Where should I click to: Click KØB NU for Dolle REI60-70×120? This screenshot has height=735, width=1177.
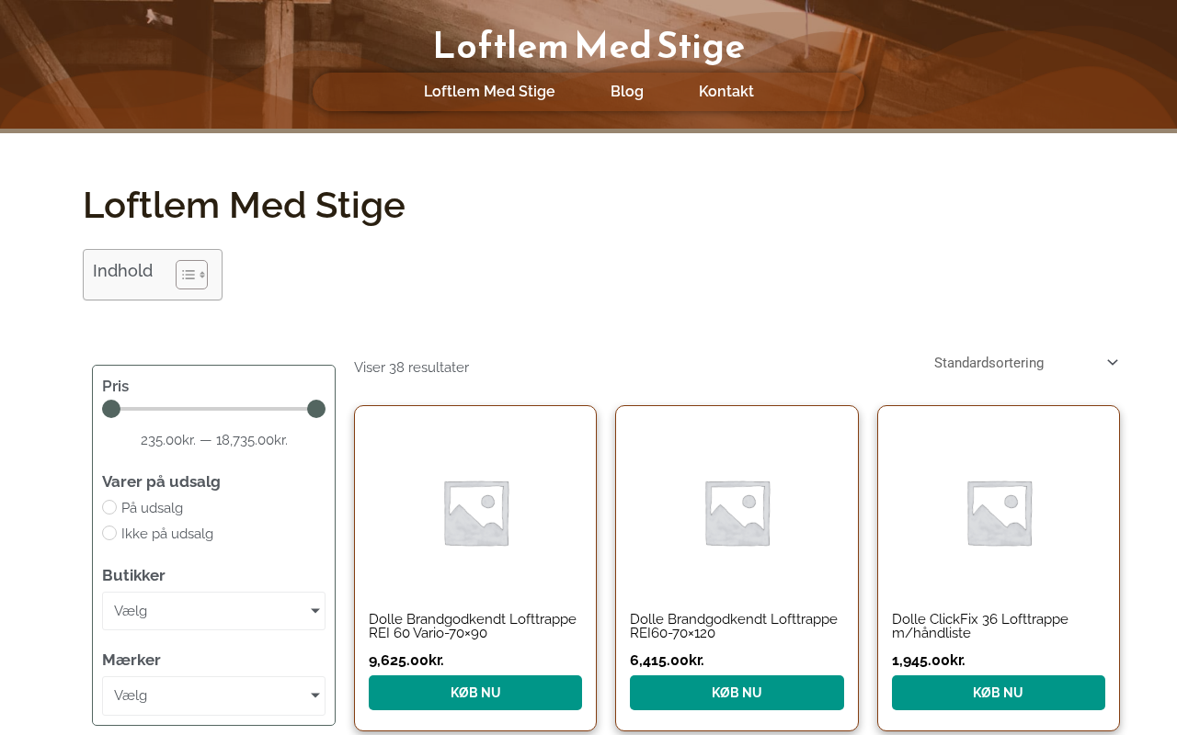click(737, 693)
